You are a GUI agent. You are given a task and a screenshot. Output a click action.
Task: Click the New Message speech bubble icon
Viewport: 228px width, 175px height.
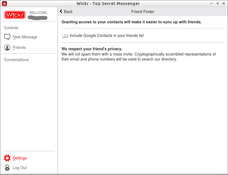click(x=7, y=37)
